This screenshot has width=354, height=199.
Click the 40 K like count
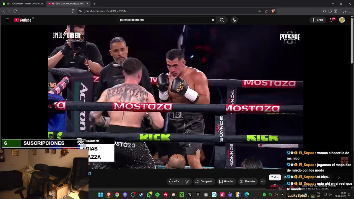click(177, 181)
